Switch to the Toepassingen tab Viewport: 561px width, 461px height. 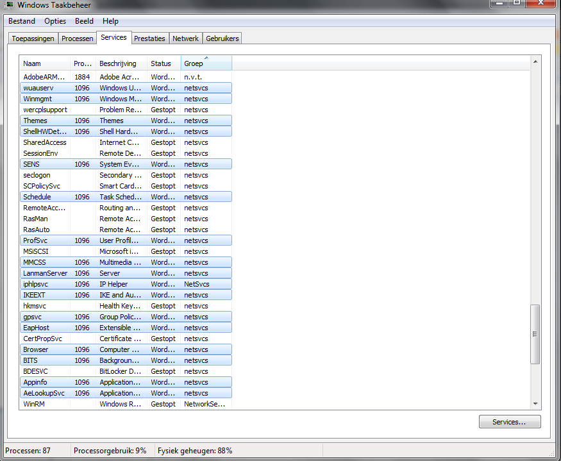pyautogui.click(x=33, y=38)
